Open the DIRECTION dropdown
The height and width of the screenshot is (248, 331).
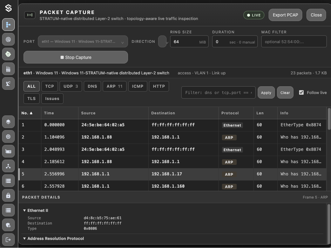(x=163, y=41)
